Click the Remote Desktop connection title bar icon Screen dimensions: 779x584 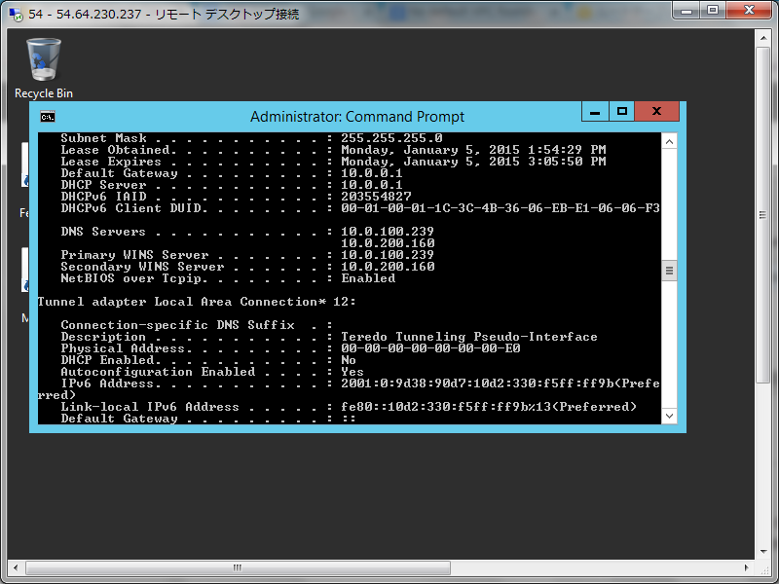click(14, 14)
